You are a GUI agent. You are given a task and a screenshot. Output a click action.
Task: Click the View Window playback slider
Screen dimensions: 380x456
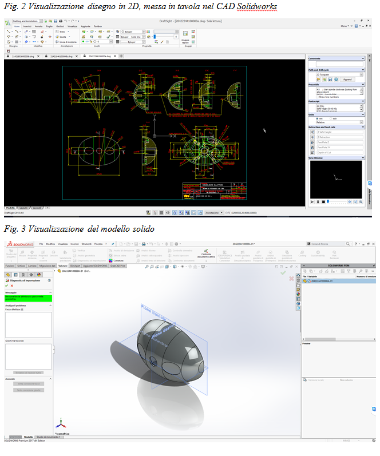[x=337, y=202]
